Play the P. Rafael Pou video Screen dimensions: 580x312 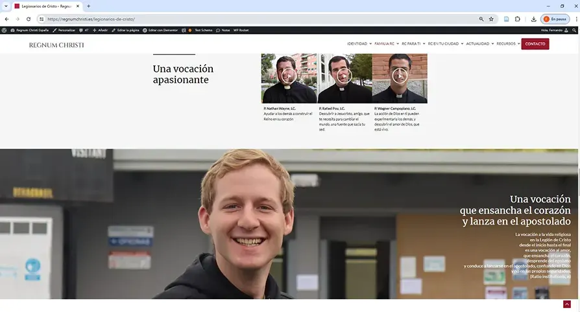tap(344, 76)
